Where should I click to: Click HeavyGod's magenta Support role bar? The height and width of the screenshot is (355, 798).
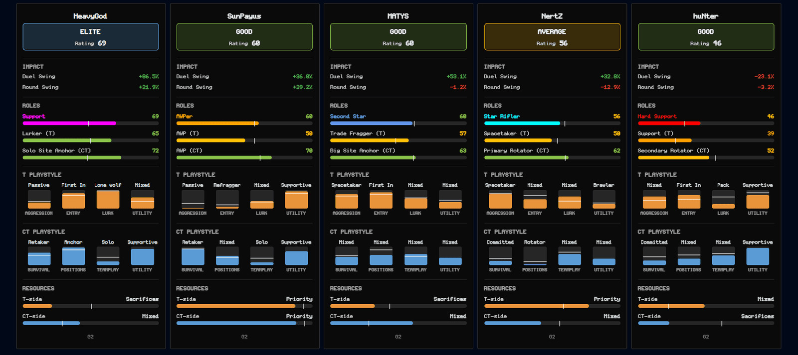pos(91,123)
